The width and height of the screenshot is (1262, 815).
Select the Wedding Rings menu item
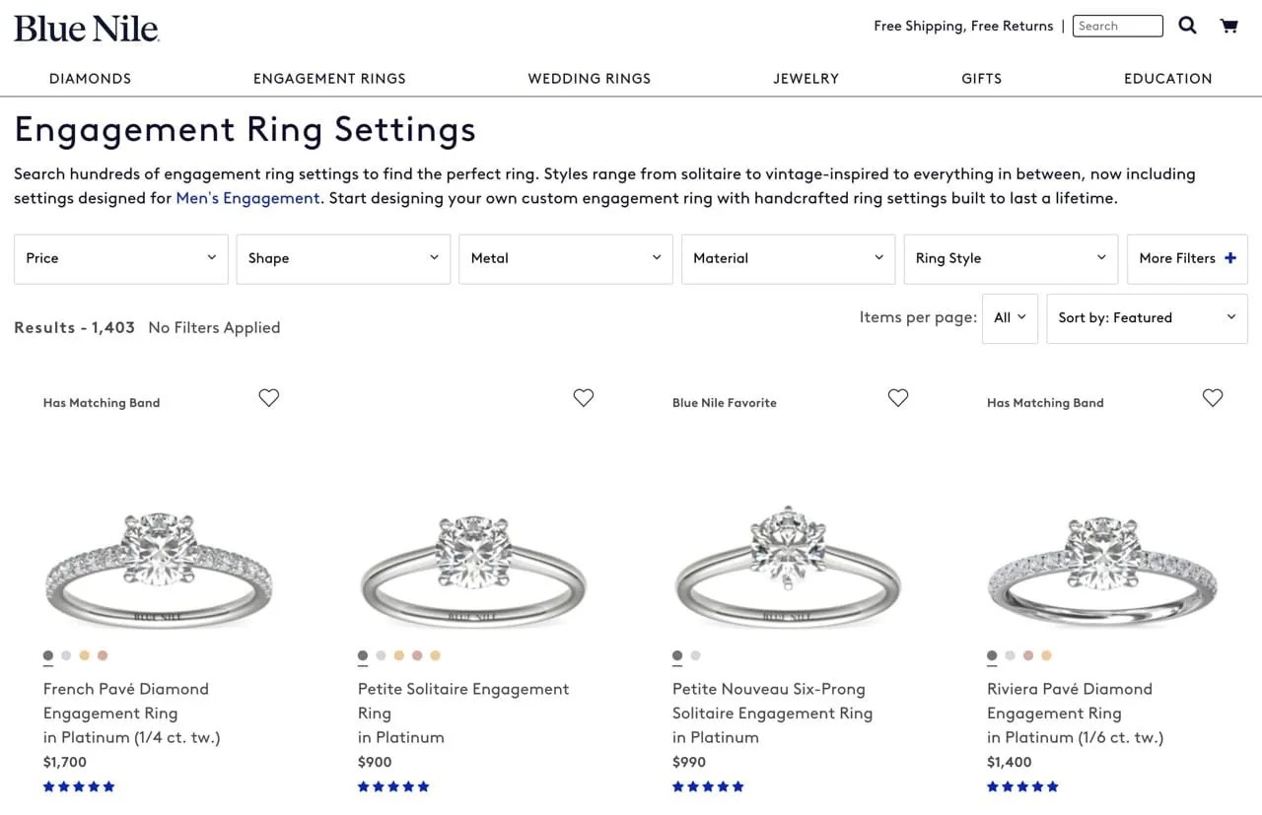[589, 78]
